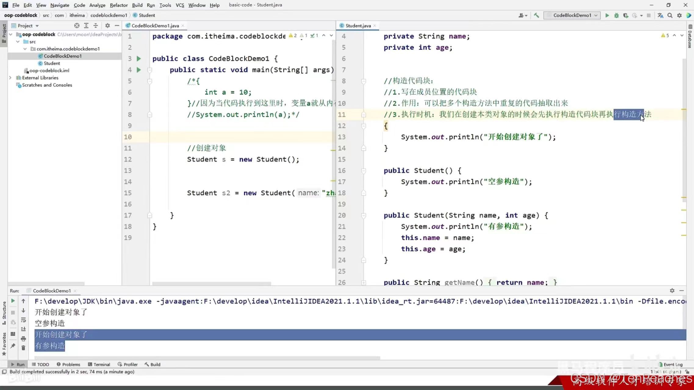Run with Coverage from top toolbar

625,15
